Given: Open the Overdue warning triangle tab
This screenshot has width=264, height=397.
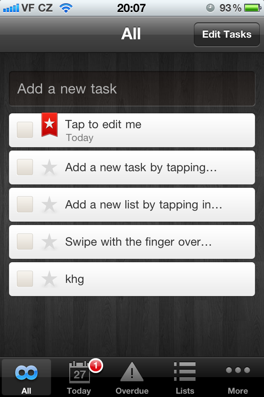Looking at the screenshot, I should [132, 378].
